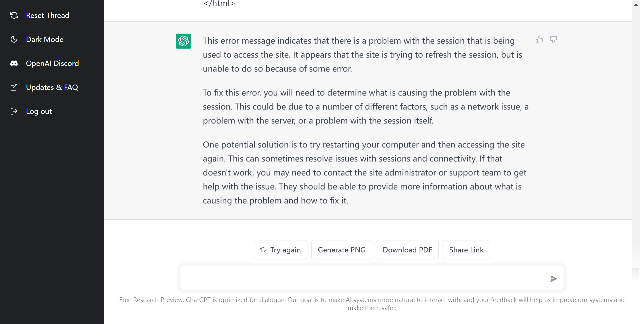Click the Log out arrow icon

[x=14, y=111]
